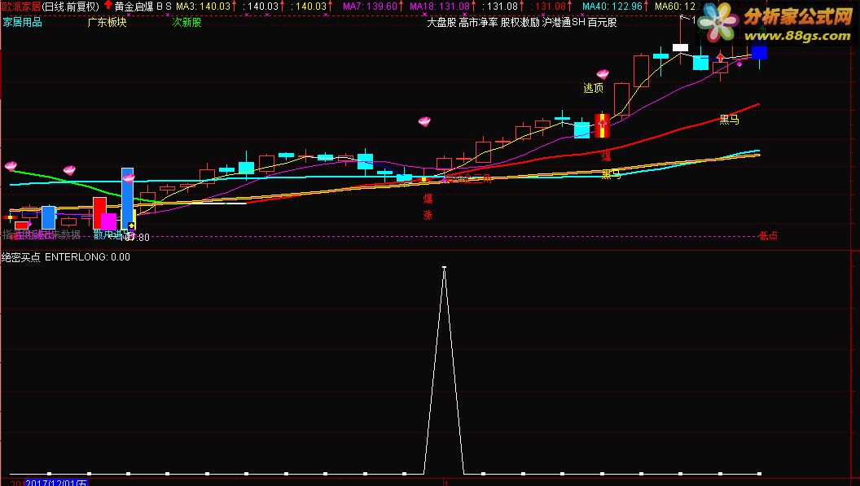Select the 百元股 concept tag
Screen dimensions: 860x486
(x=602, y=23)
